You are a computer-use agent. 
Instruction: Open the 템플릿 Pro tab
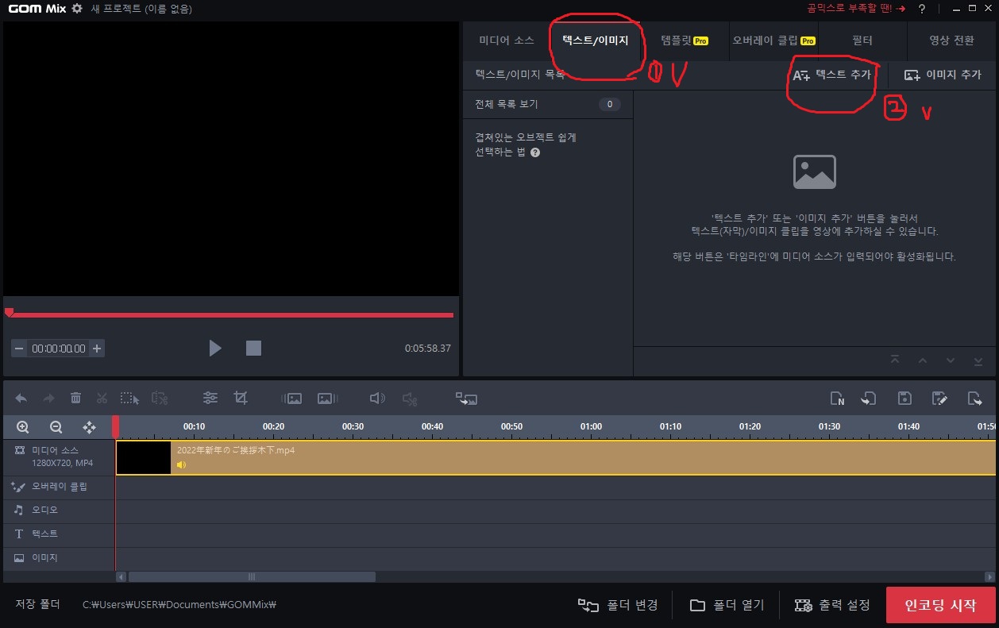(685, 40)
